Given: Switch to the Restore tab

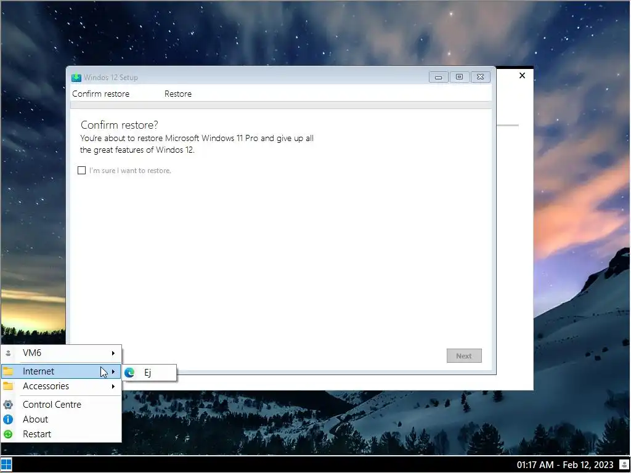Looking at the screenshot, I should pyautogui.click(x=178, y=94).
